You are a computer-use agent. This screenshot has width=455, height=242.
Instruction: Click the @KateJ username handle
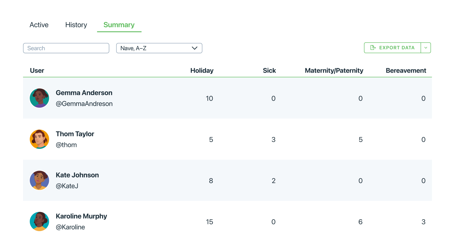click(x=67, y=186)
